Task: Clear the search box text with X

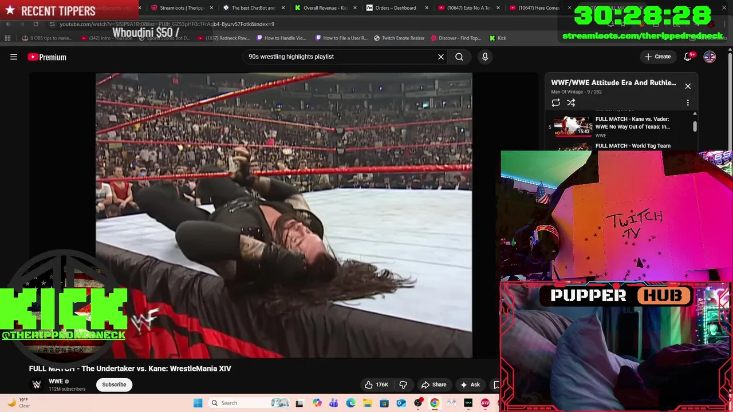Action: (x=441, y=57)
